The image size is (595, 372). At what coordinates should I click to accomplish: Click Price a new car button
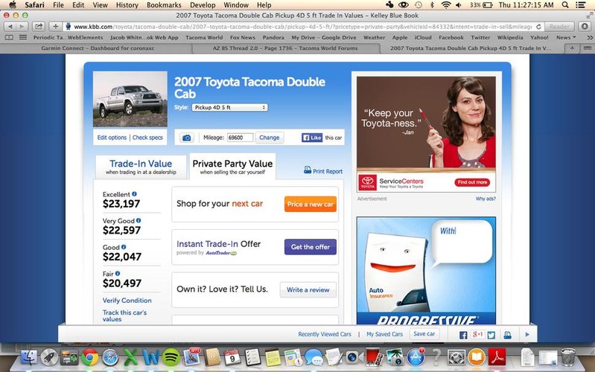click(x=311, y=204)
